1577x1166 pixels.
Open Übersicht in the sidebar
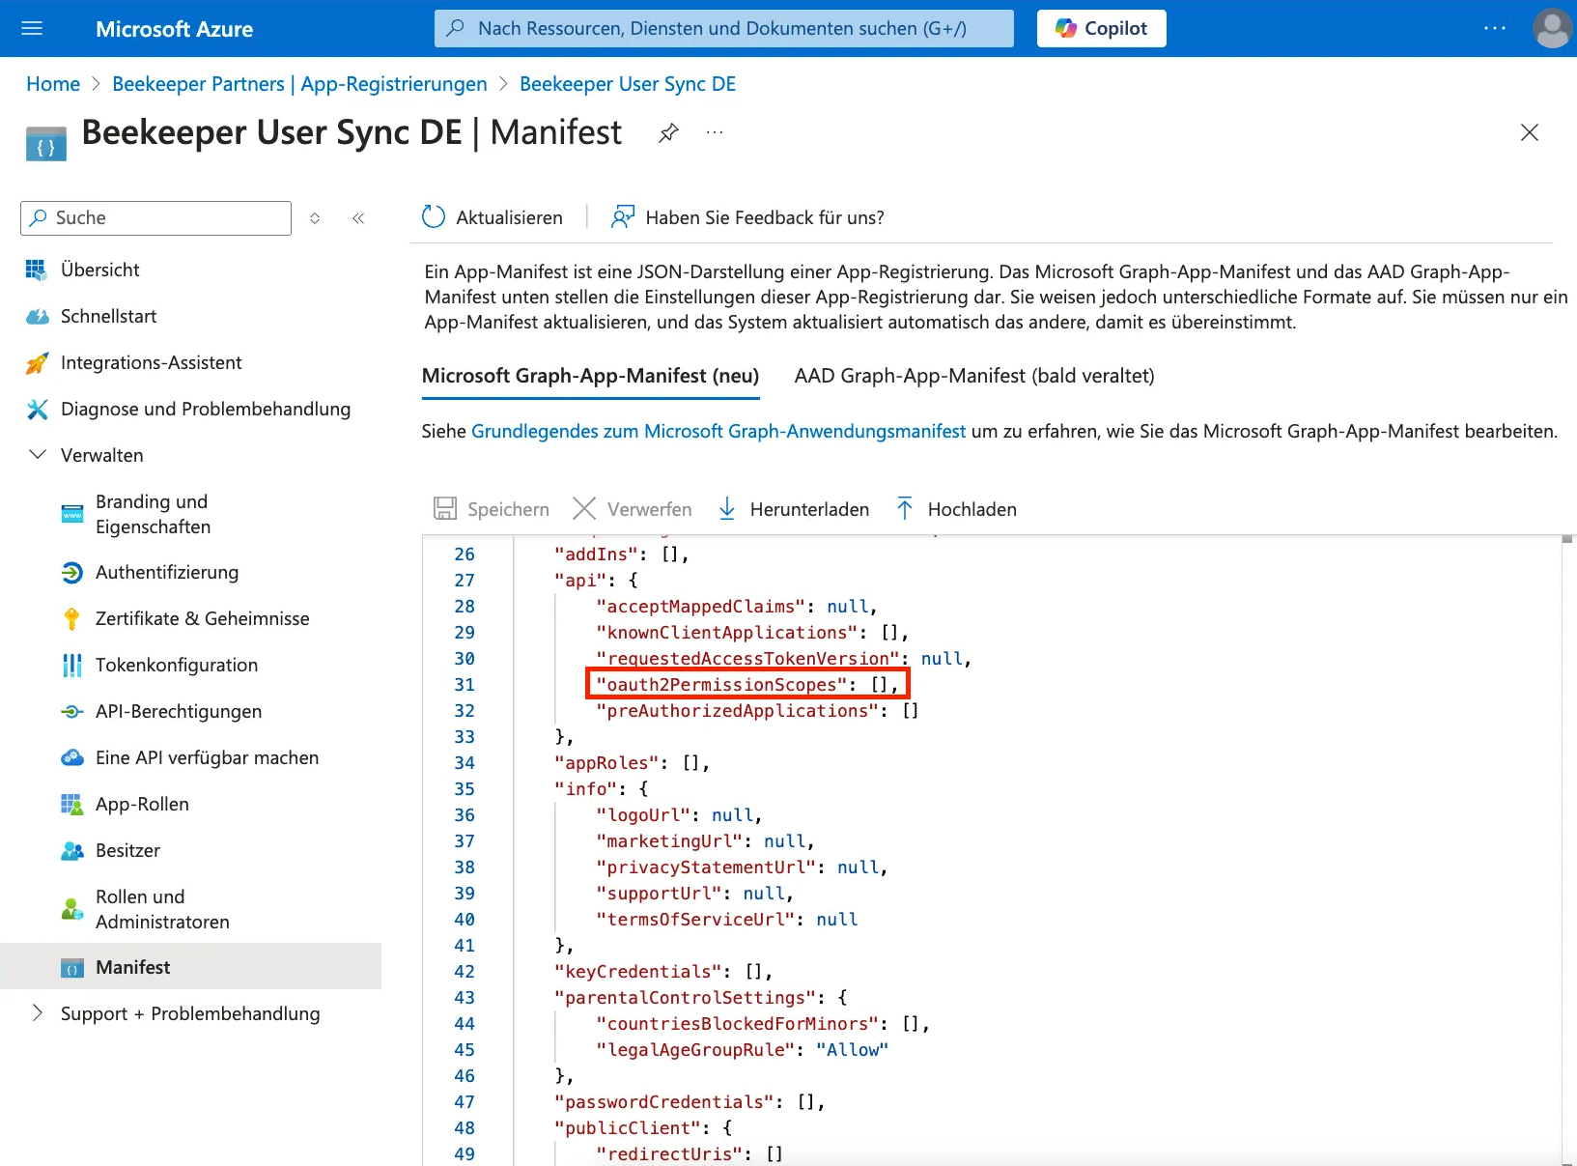pyautogui.click(x=100, y=270)
